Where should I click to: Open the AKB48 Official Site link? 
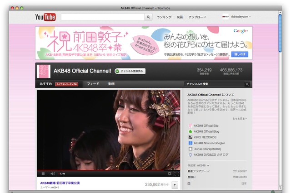pyautogui.click(x=206, y=125)
